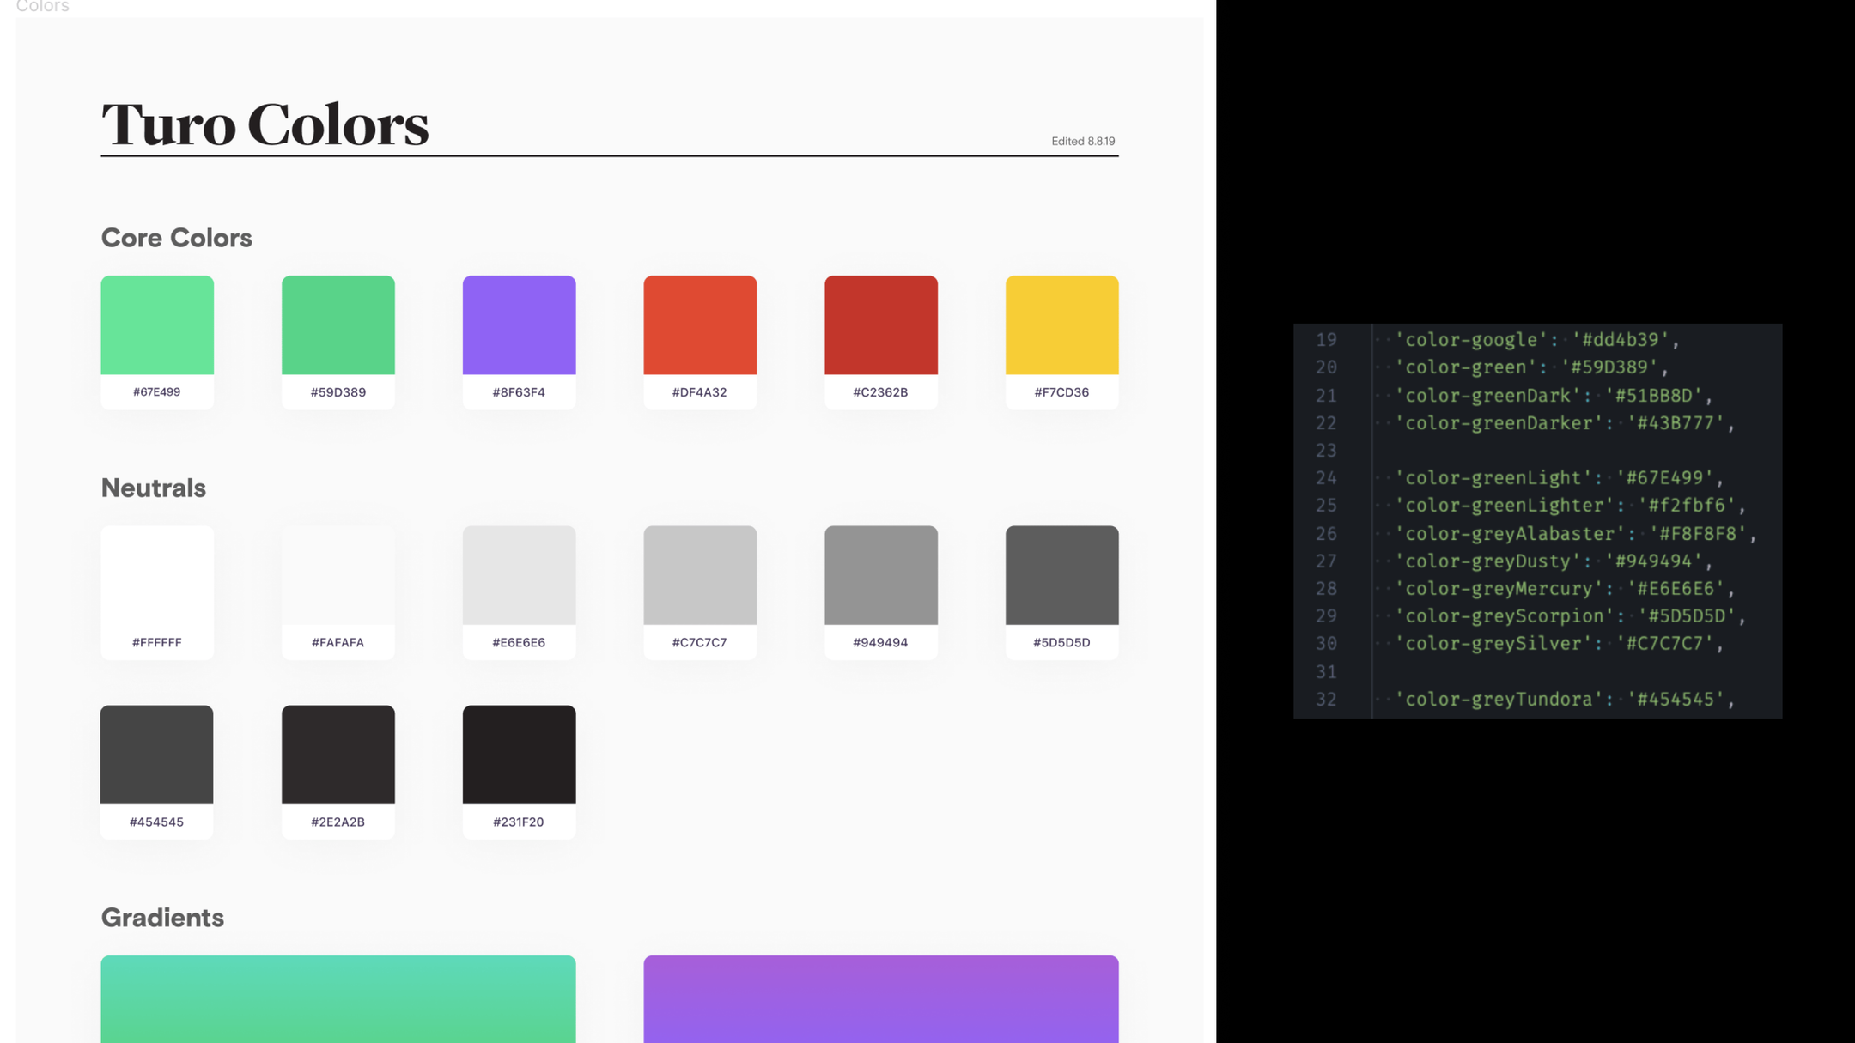This screenshot has height=1043, width=1855.
Task: Click code line number 24
Action: (1326, 478)
